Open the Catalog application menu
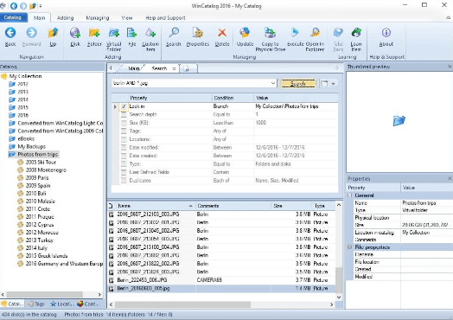Image resolution: width=453 pixels, height=320 pixels. click(13, 17)
